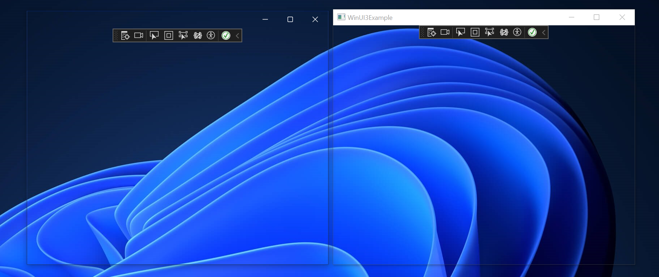Toggle Track Focused Element in dark-titled window toolbar
Screen dimensions: 659x277
(183, 35)
